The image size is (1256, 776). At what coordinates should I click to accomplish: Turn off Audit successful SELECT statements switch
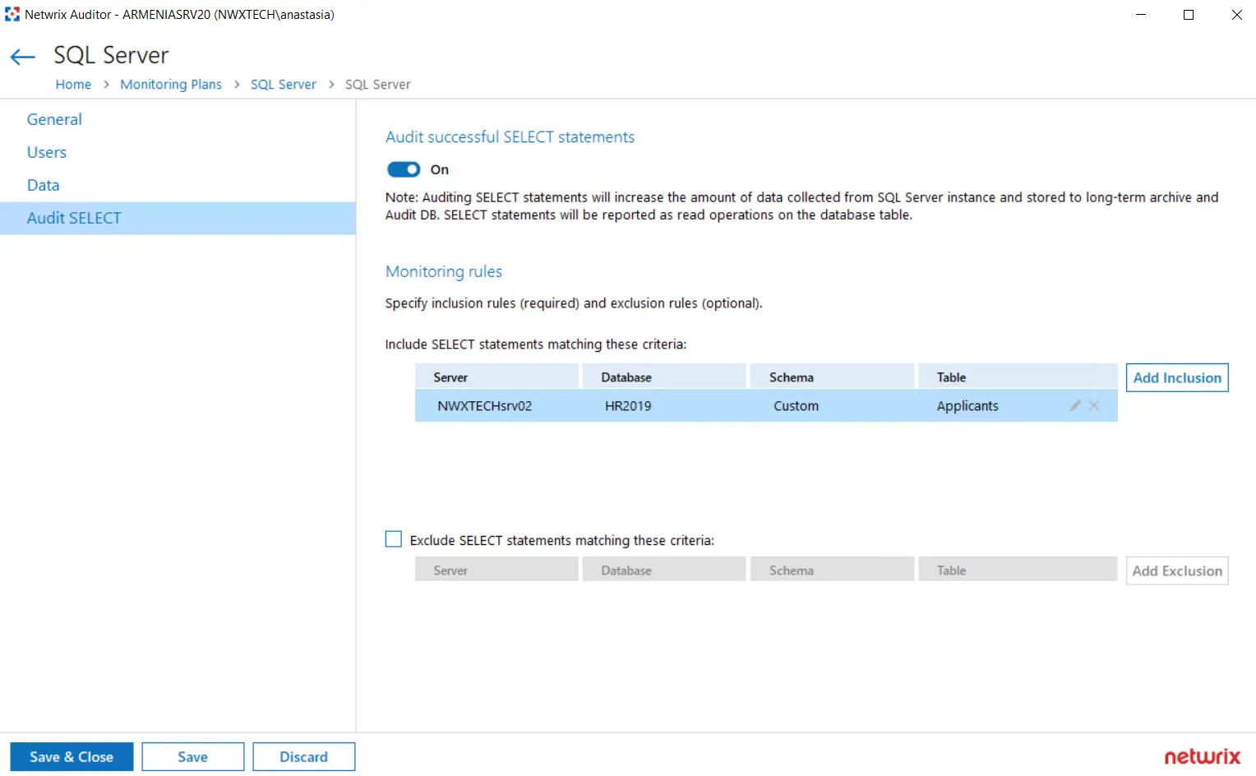point(404,169)
